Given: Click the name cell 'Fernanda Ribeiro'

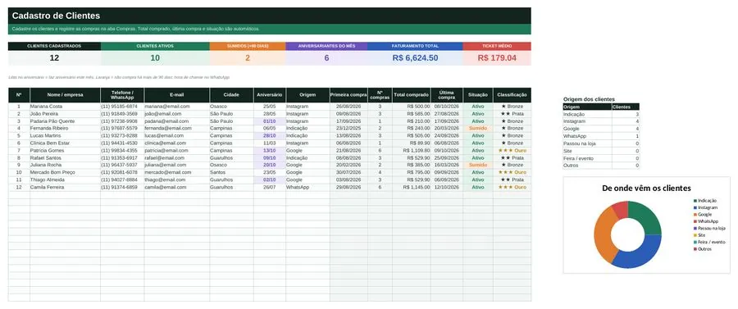Looking at the screenshot, I should [x=65, y=129].
